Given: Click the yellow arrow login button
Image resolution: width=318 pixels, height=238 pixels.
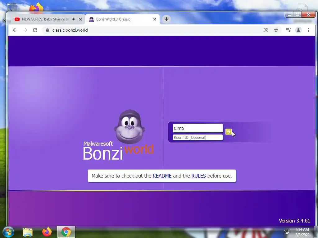Looking at the screenshot, I should tap(228, 131).
